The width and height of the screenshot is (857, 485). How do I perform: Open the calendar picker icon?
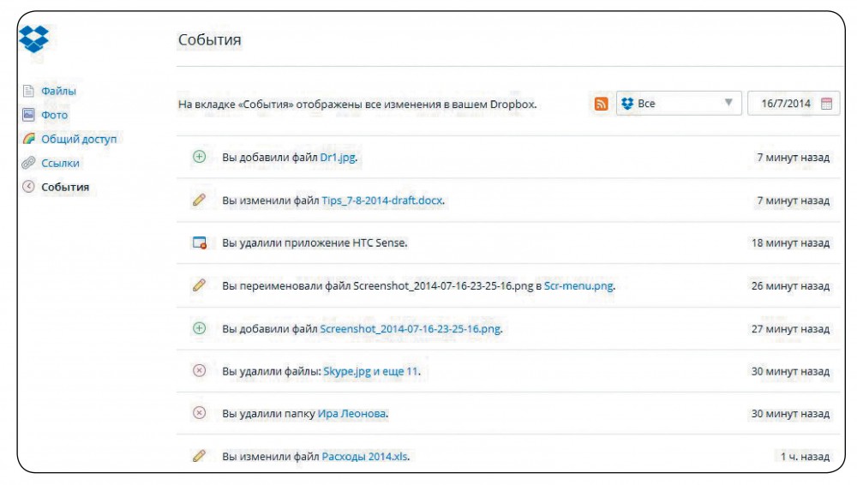point(826,104)
